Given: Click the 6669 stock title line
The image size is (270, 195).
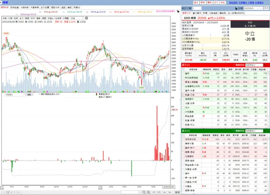Looking at the screenshot, I should pyautogui.click(x=204, y=18).
